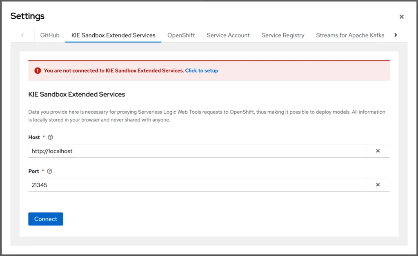Click the Host field label

tap(34, 137)
